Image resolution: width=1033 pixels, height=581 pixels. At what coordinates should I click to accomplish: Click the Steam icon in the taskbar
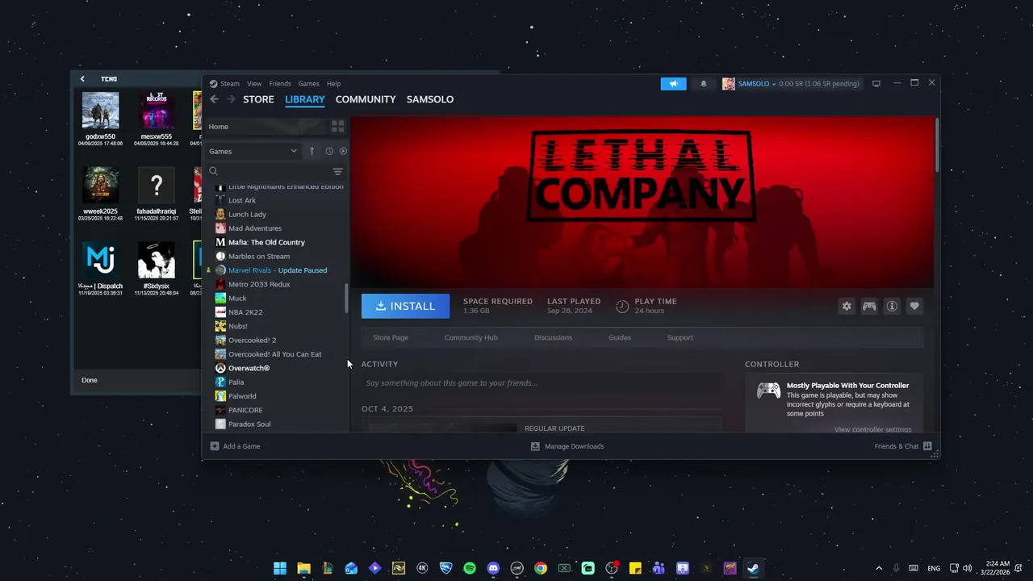(753, 568)
